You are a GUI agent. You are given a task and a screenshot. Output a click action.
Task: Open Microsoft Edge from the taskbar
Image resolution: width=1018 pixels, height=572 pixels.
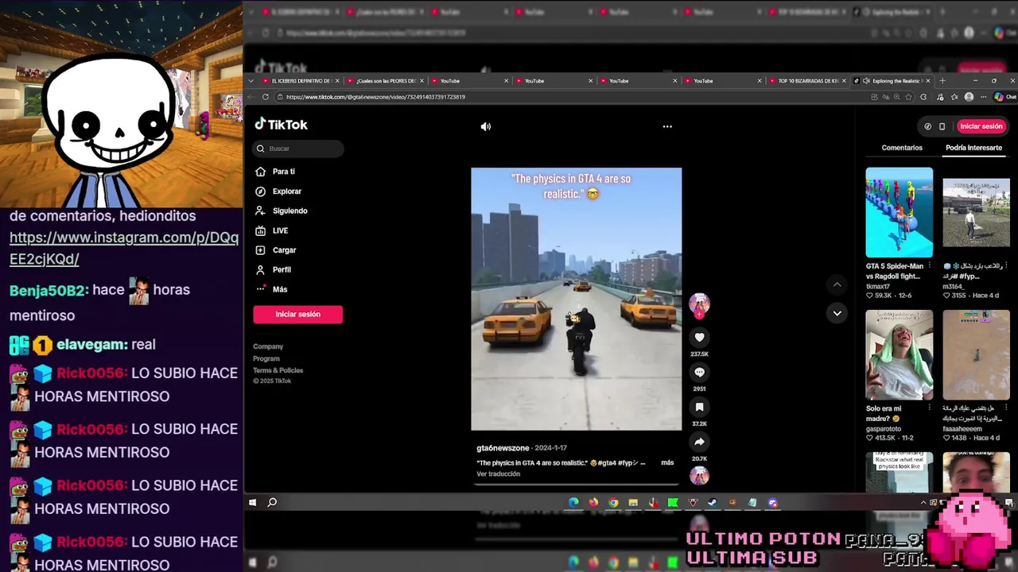[573, 502]
